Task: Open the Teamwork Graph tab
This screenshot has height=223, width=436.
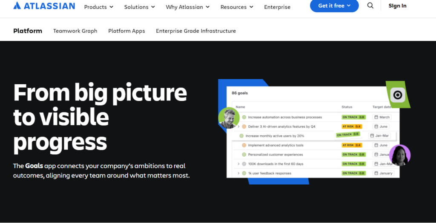Action: 75,31
